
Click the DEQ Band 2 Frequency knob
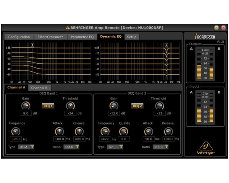point(105,131)
